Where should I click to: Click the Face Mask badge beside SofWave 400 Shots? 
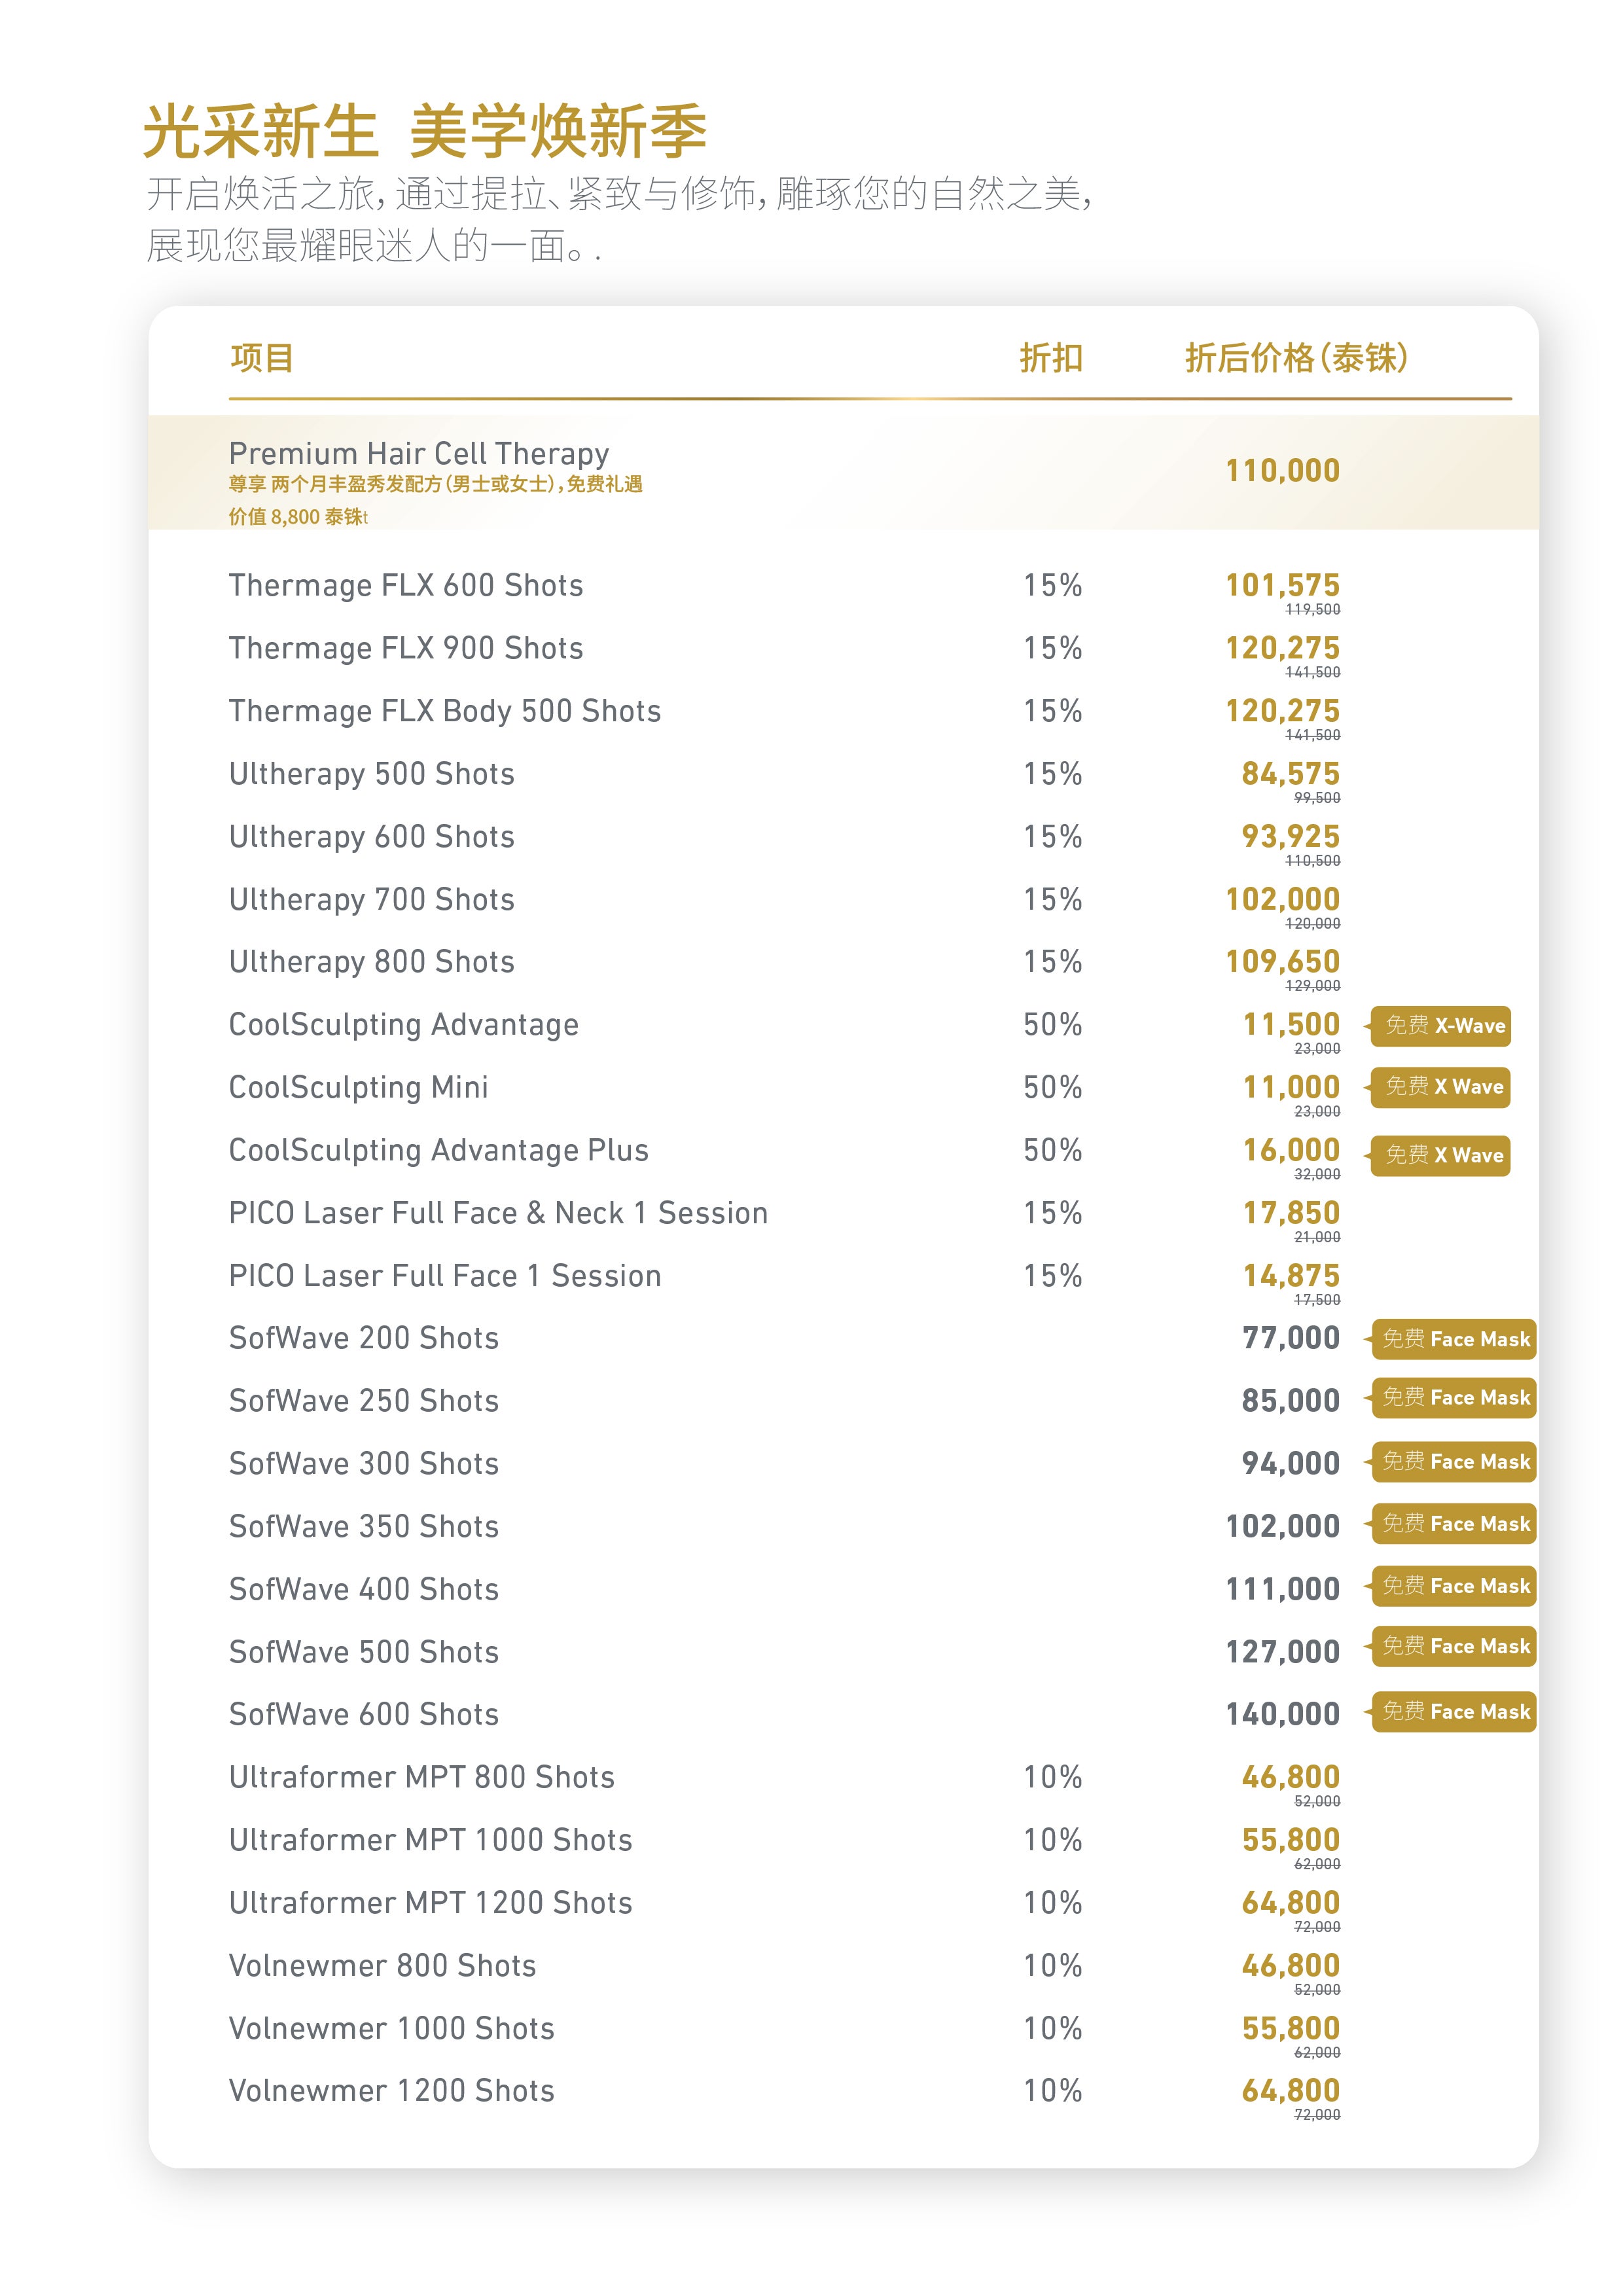(x=1454, y=1586)
